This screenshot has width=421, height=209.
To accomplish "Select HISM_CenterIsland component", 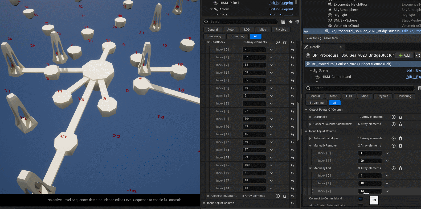I will pos(336,77).
